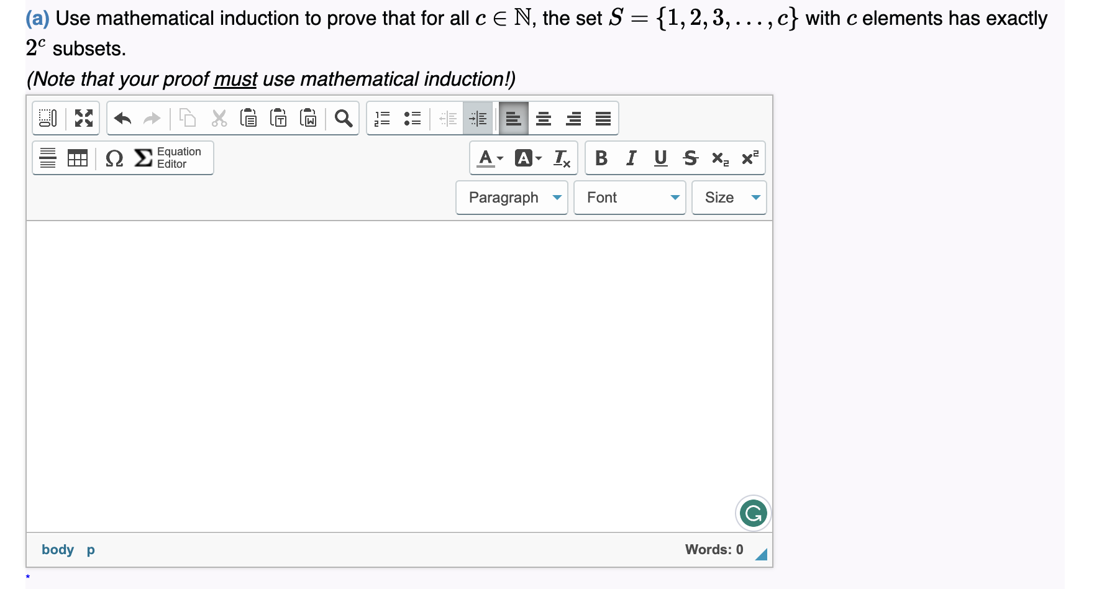The image size is (1112, 589).
Task: Click the Maximize editor button
Action: click(x=84, y=118)
